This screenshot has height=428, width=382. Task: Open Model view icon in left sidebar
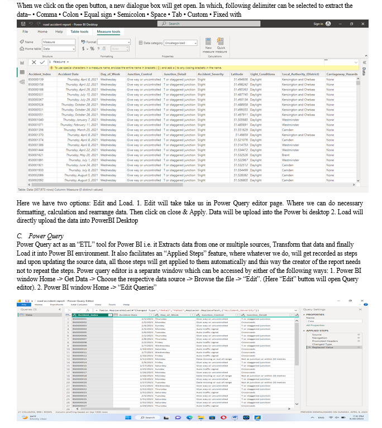click(22, 81)
